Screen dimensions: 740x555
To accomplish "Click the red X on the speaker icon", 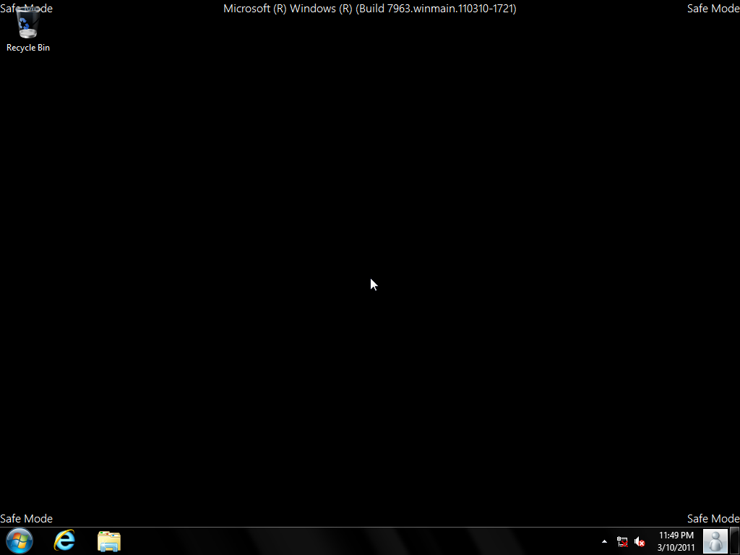I will (642, 543).
